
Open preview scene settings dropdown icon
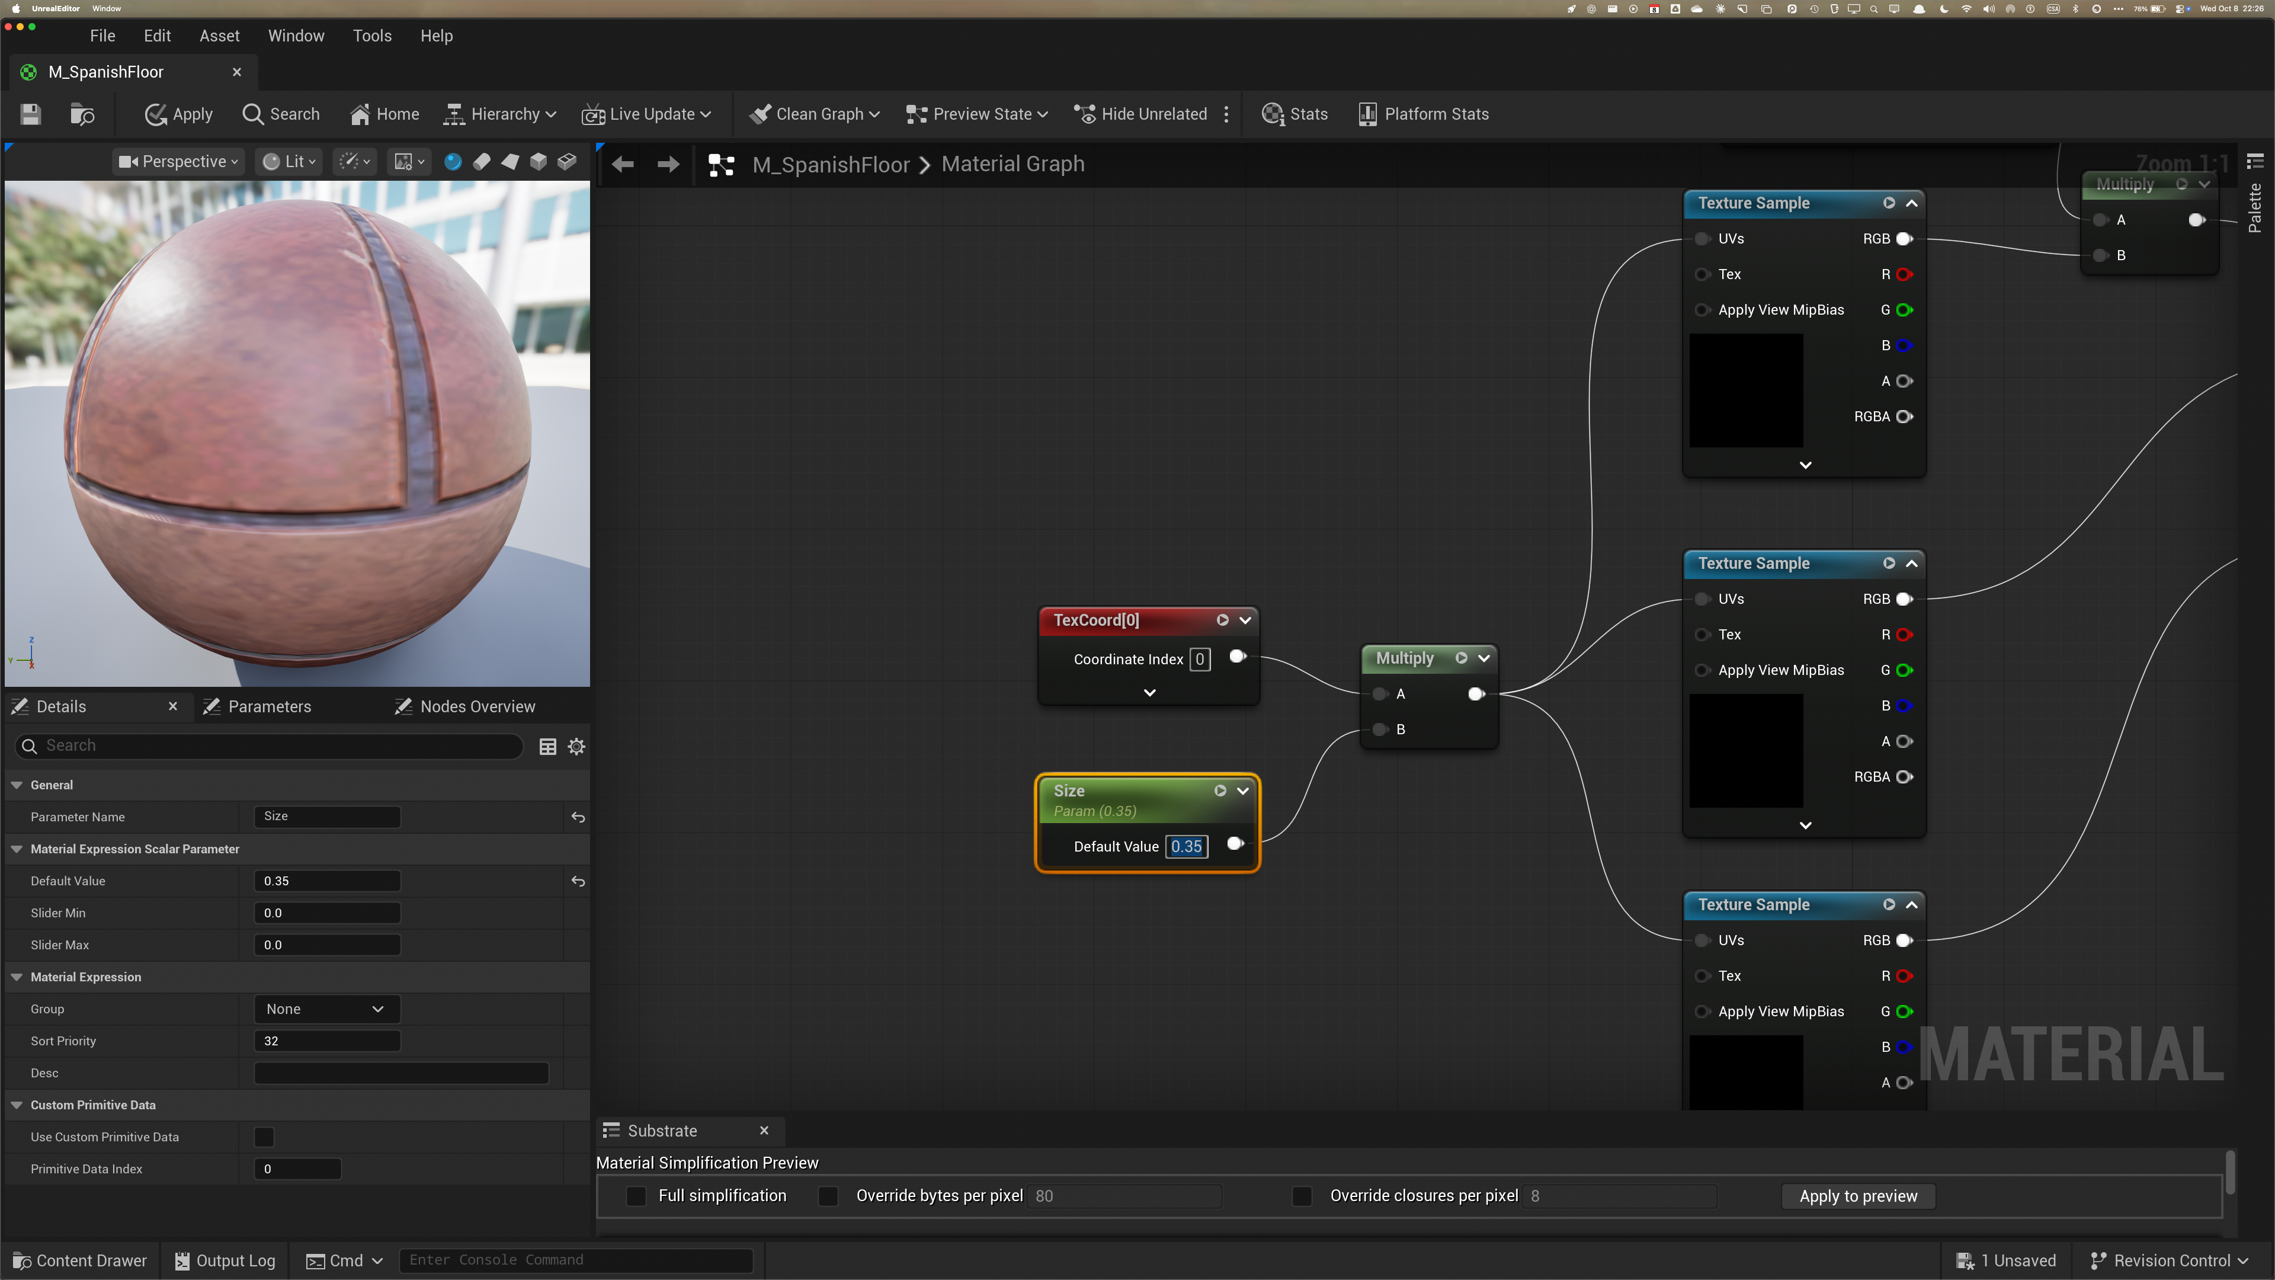coord(409,162)
